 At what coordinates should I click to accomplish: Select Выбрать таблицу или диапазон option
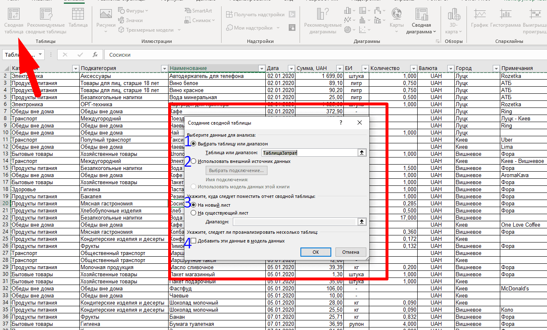(193, 144)
